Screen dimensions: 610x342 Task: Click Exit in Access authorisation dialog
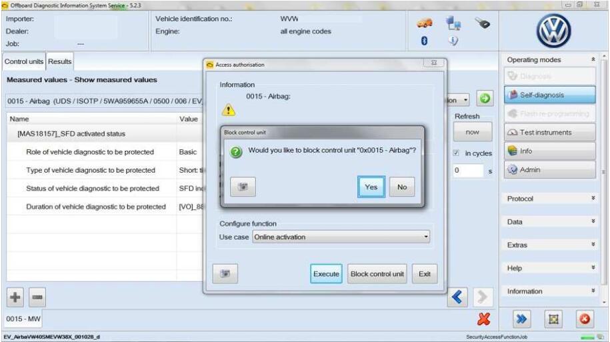[425, 274]
